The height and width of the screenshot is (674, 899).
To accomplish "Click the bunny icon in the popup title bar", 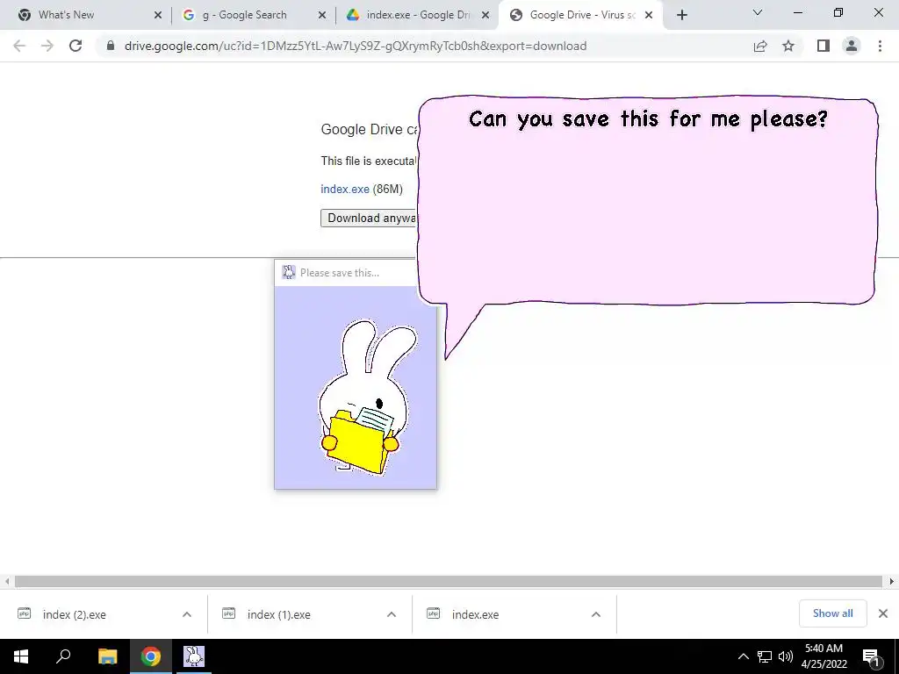I will click(288, 272).
